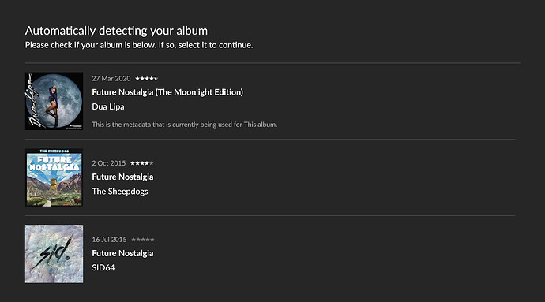Screen dimensions: 545x302
Task: Click the Automatically detecting your album heading
Action: (x=116, y=31)
